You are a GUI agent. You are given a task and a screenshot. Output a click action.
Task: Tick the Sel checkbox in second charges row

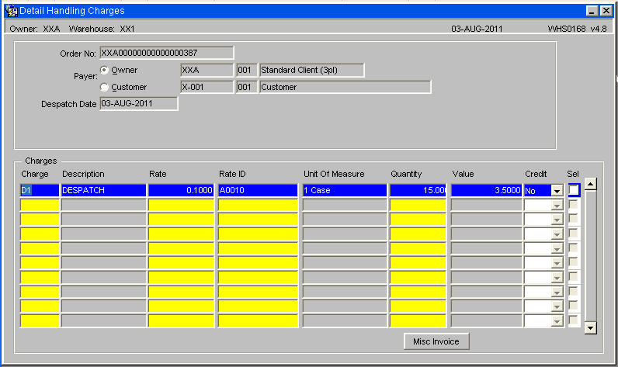point(574,205)
